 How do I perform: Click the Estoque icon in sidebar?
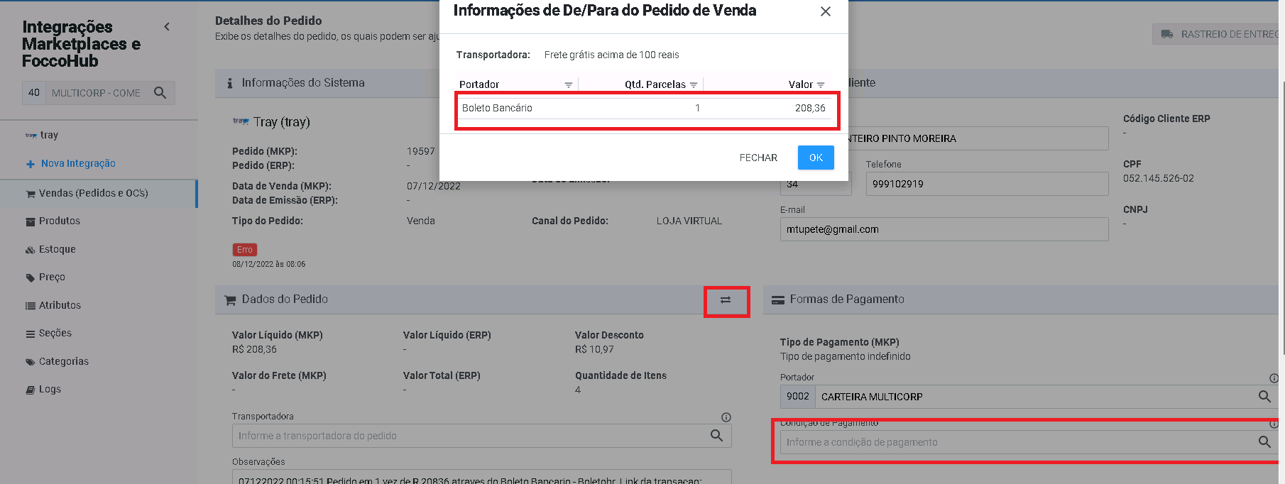(x=31, y=250)
